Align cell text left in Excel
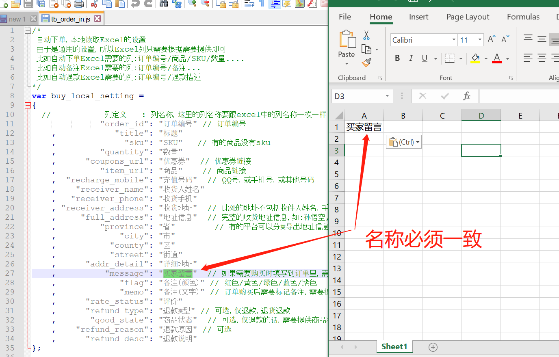This screenshot has width=559, height=357. [x=528, y=58]
